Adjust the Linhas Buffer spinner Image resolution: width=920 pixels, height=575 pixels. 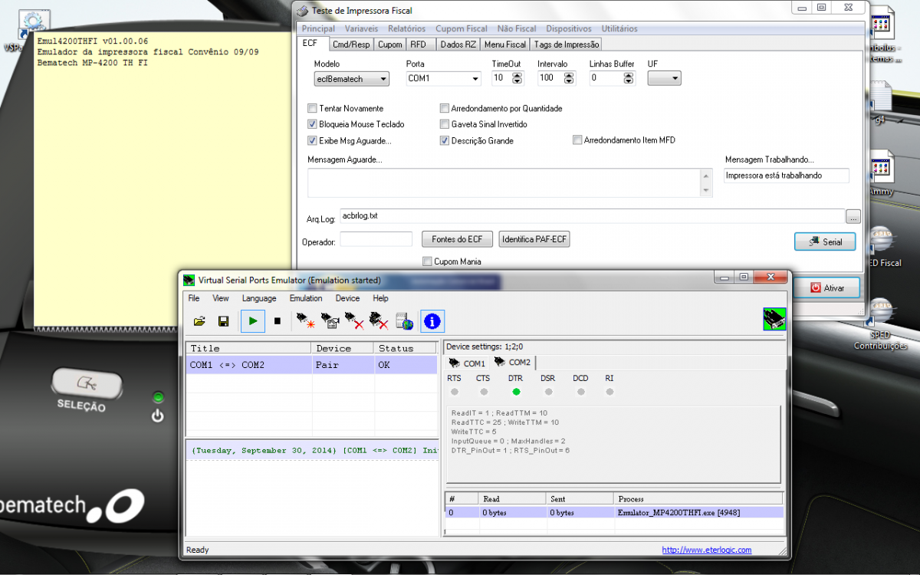[629, 78]
